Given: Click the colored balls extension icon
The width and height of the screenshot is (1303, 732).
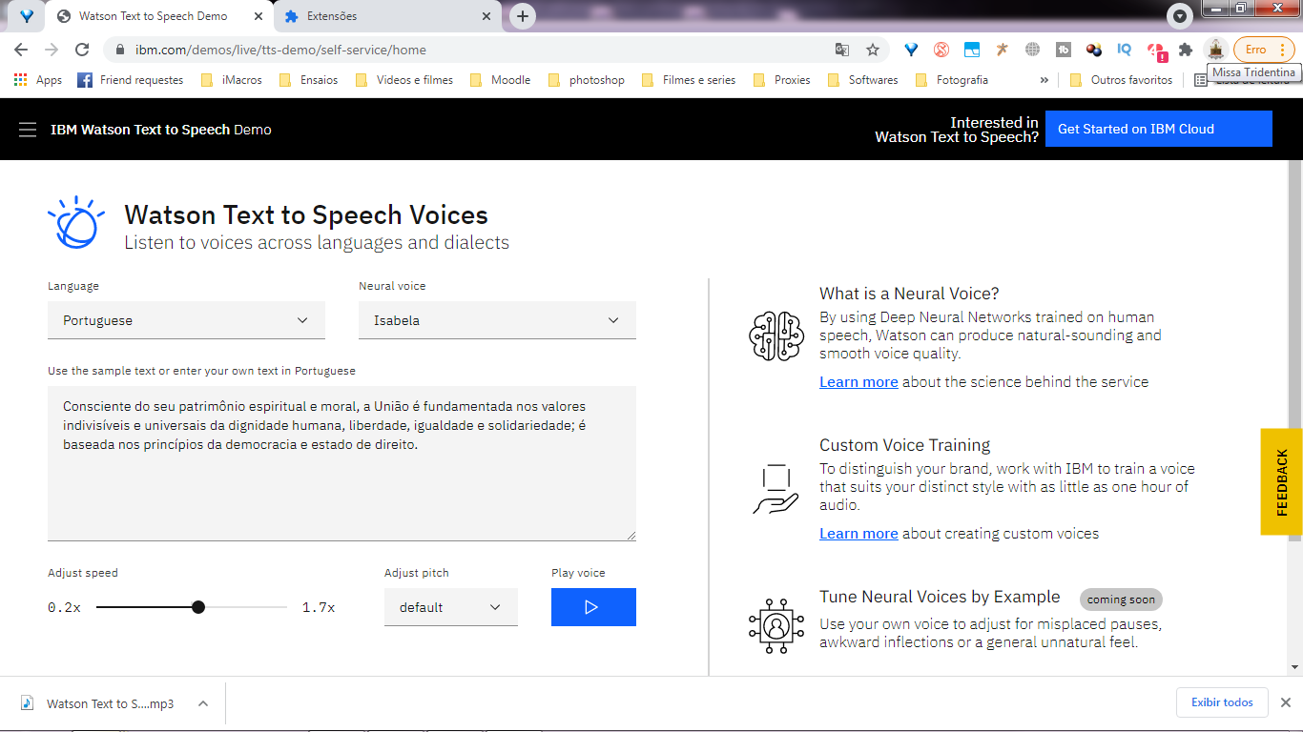Looking at the screenshot, I should click(1094, 50).
